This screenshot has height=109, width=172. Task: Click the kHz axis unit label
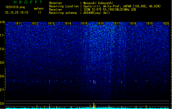coord(2,22)
